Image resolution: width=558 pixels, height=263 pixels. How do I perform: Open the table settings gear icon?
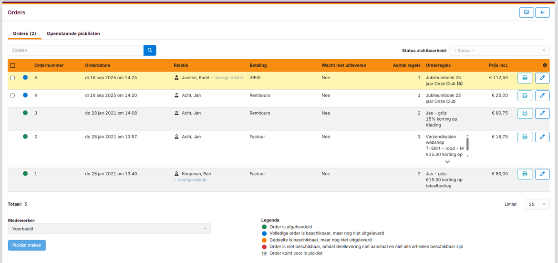click(545, 65)
